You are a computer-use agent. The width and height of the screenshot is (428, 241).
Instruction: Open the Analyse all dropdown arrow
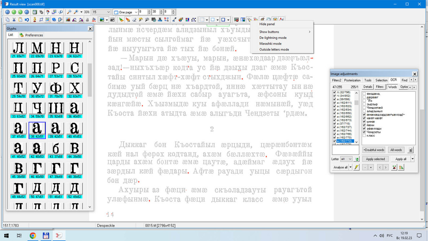[350, 167]
